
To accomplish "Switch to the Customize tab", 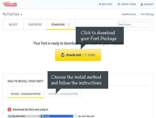I will (35, 25).
